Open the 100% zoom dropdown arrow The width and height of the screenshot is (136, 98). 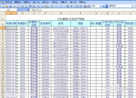101,6
